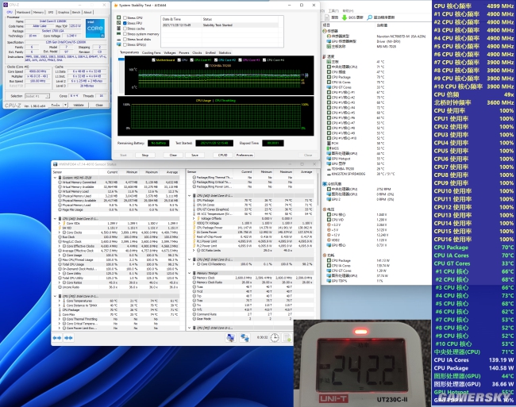The image size is (516, 407).
Task: Click the AIDA64 flame icon in stability test title bar
Action: 116,6
